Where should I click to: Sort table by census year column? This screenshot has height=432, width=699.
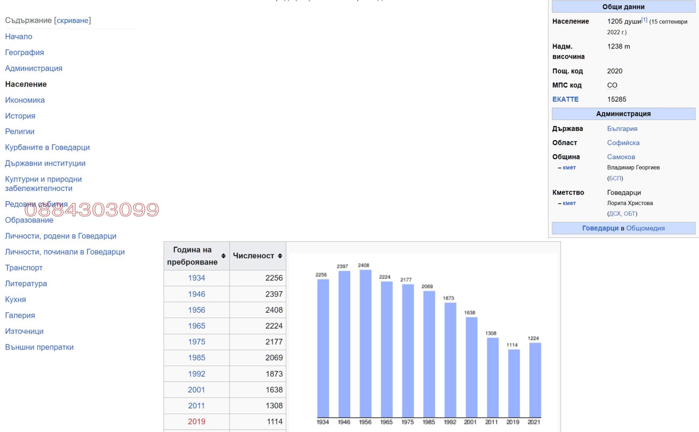click(223, 256)
